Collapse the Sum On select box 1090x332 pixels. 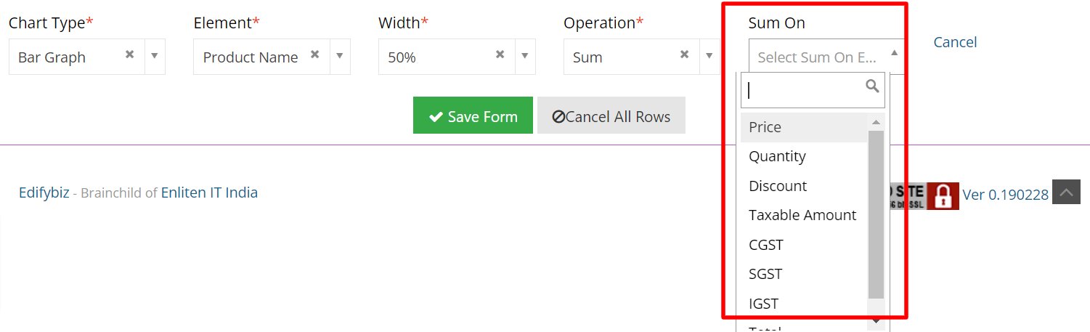[826, 56]
